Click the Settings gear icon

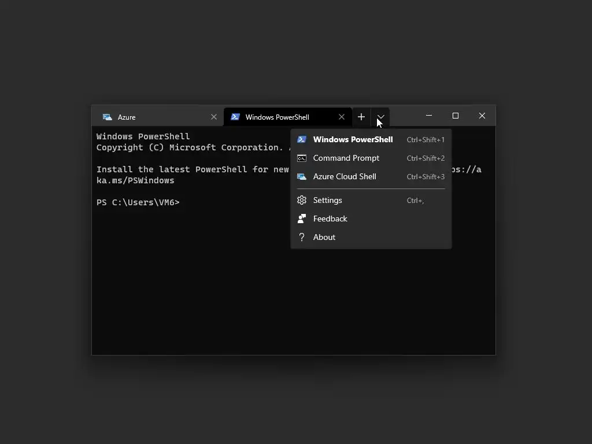[x=302, y=200]
